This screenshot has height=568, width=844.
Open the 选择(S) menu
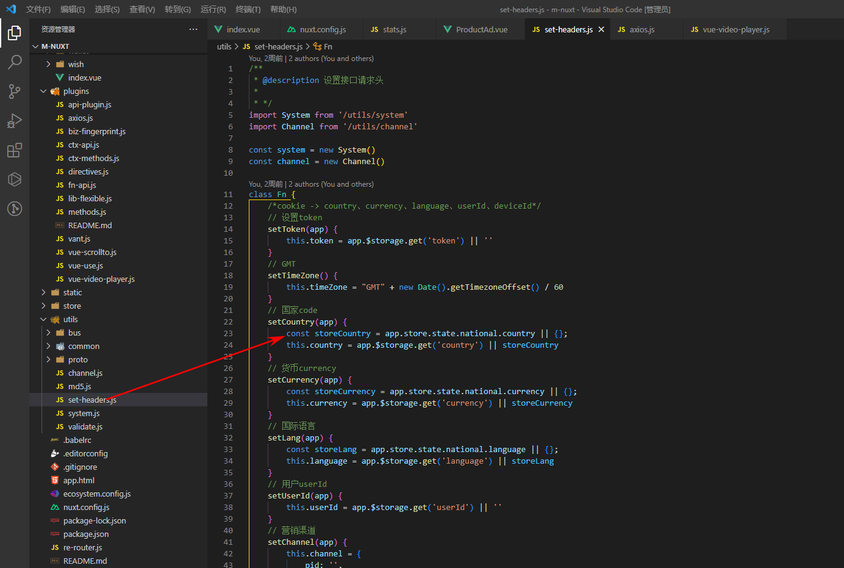(107, 9)
